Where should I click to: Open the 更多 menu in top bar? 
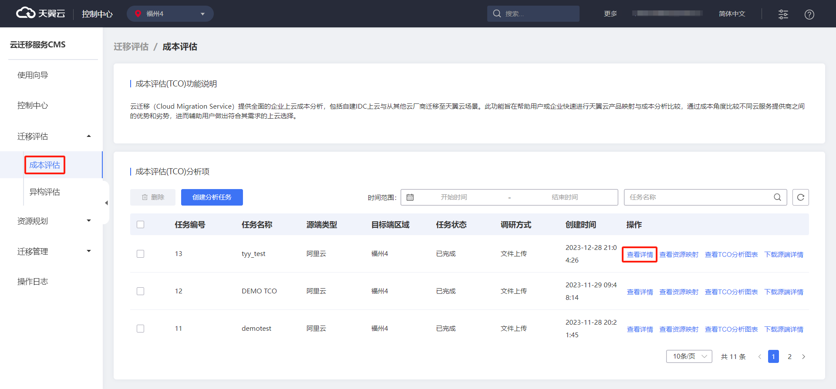[610, 13]
